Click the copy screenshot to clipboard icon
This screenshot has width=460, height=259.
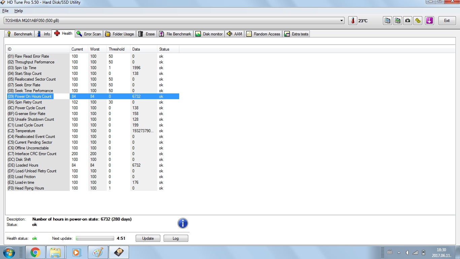[x=398, y=21]
